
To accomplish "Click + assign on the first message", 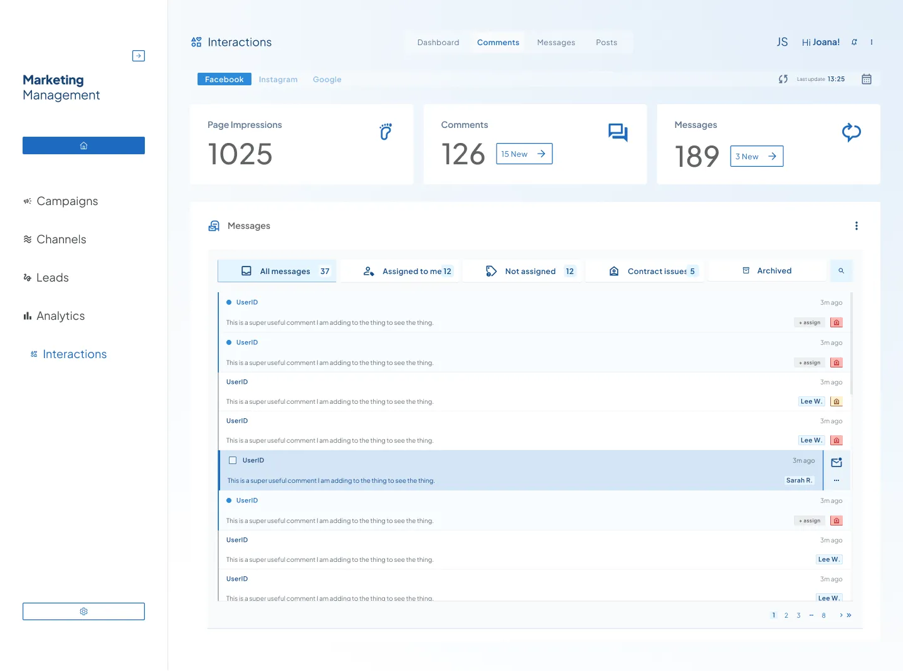I will click(810, 322).
